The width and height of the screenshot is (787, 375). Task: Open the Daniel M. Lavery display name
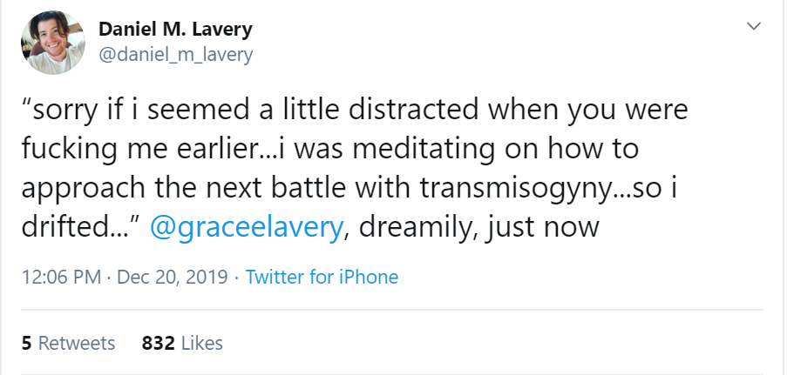[x=175, y=29]
